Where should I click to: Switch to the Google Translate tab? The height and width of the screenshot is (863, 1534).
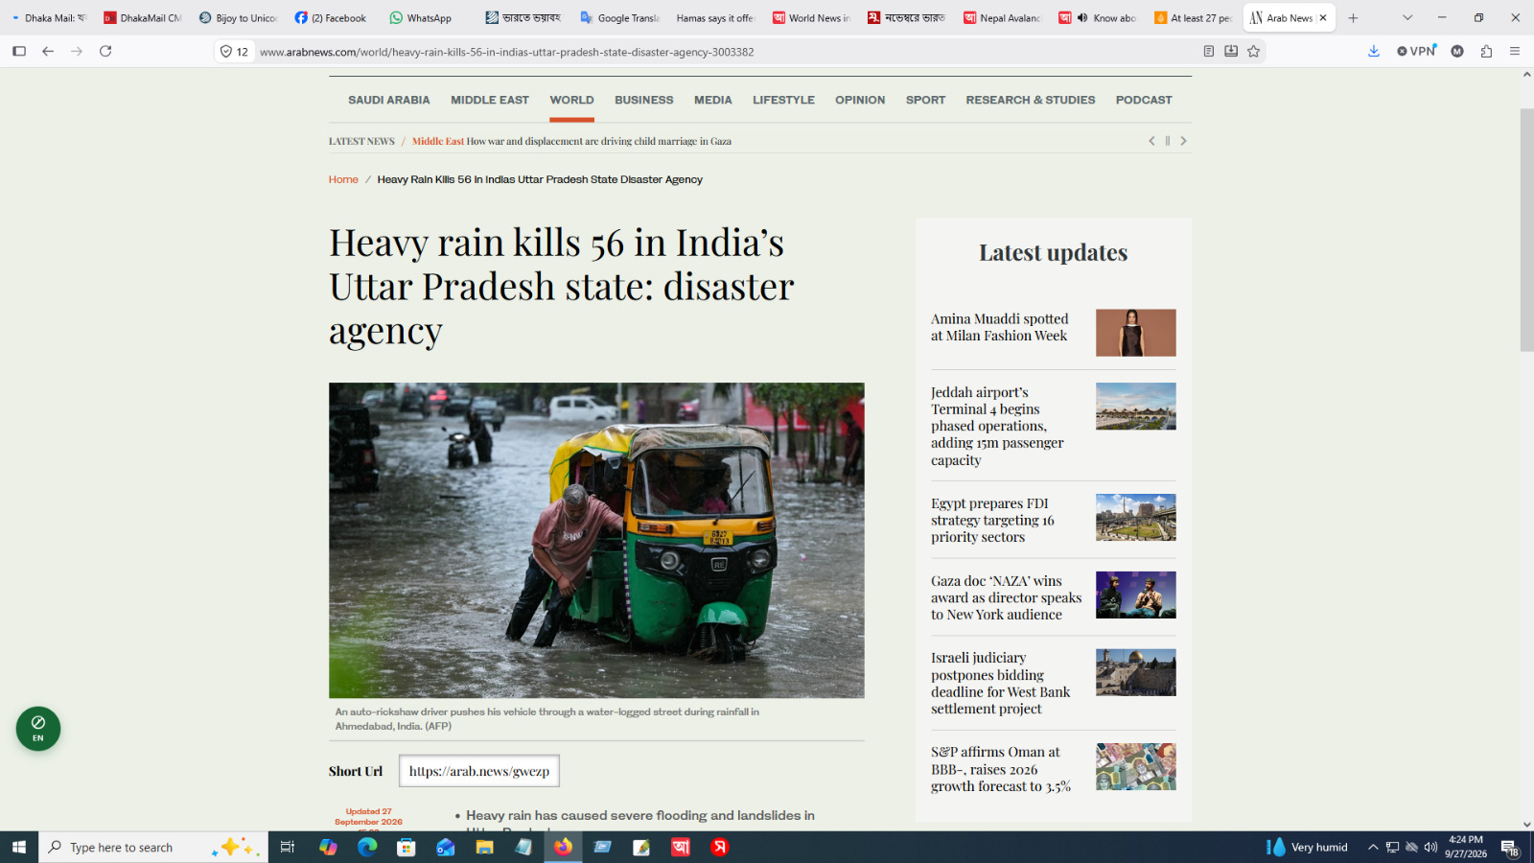click(x=621, y=18)
